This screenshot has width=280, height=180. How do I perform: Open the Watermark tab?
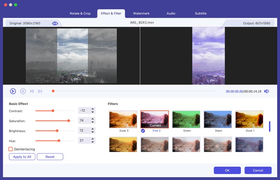[x=141, y=14]
